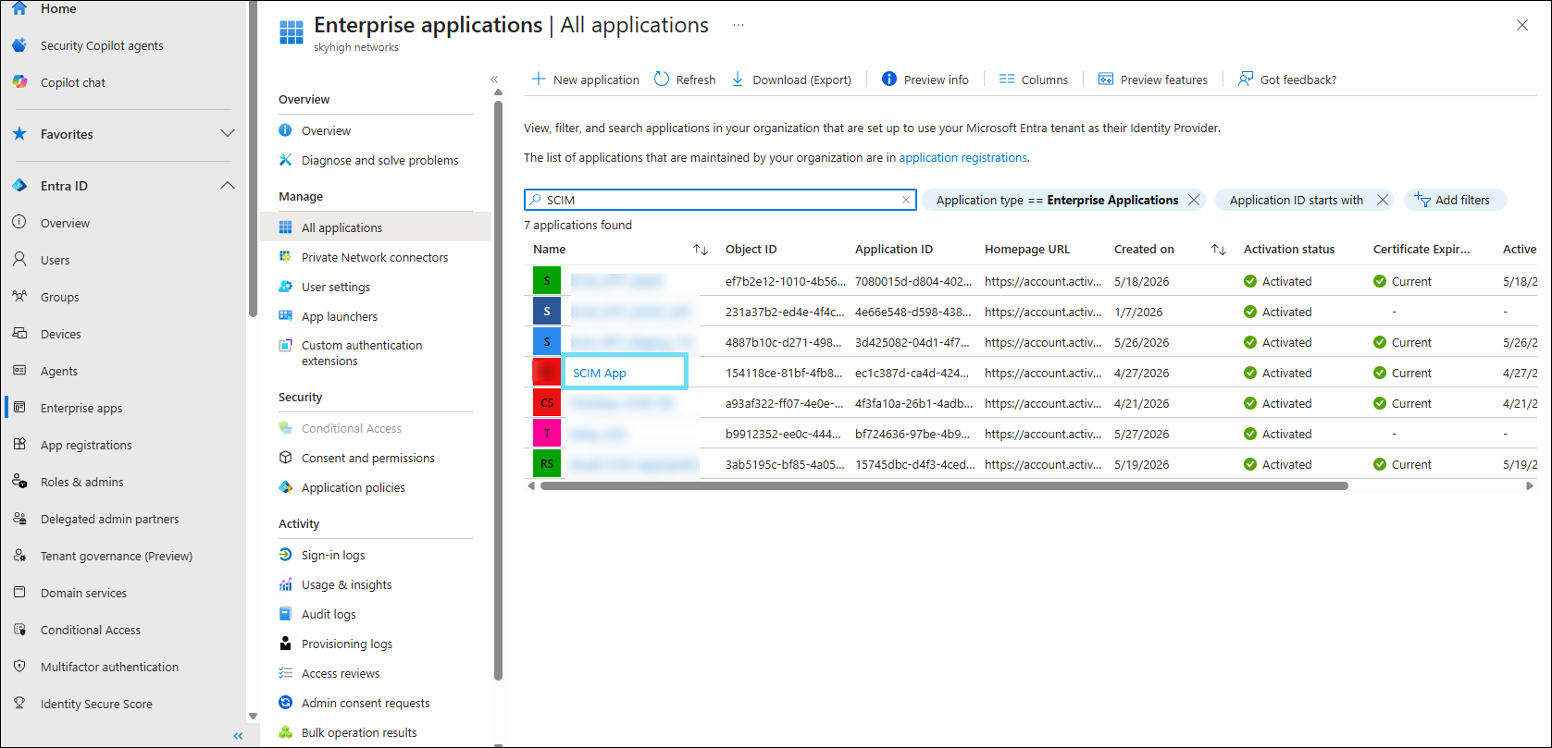Open the ellipsis more options menu
Image resolution: width=1552 pixels, height=748 pixels.
pos(739,25)
